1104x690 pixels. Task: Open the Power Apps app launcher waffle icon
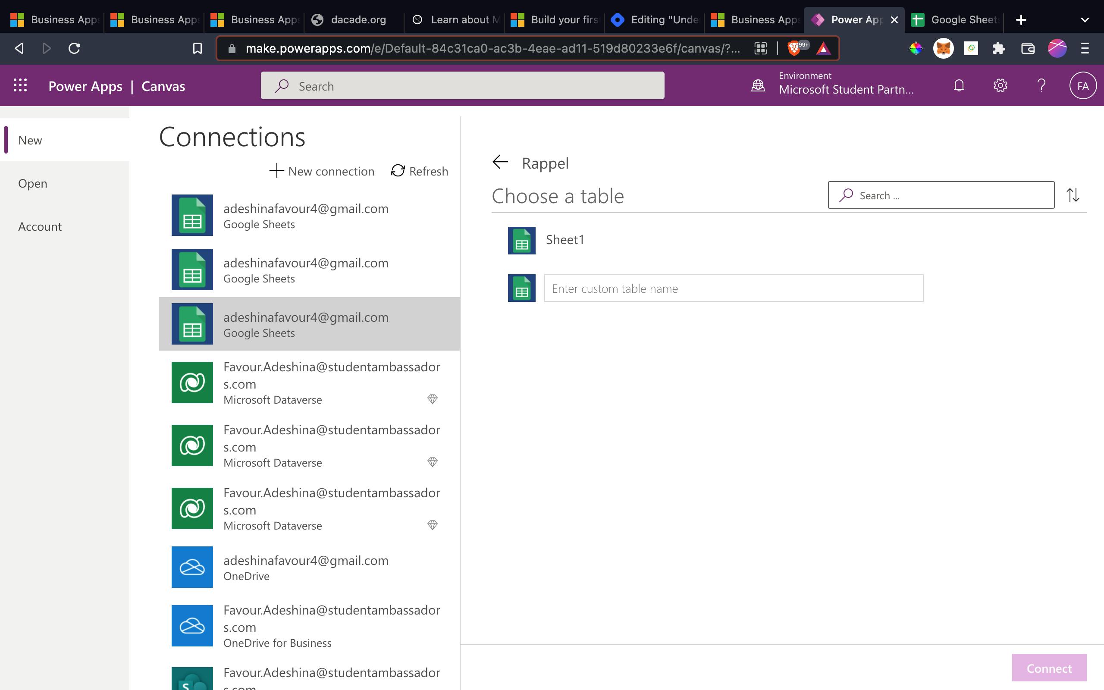click(x=20, y=85)
